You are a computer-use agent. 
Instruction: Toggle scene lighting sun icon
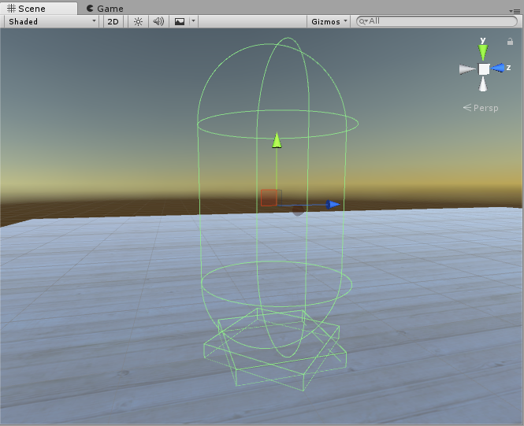[x=138, y=22]
